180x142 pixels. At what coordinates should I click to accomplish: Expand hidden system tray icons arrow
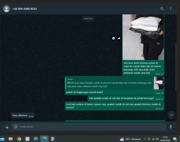[x=145, y=139]
